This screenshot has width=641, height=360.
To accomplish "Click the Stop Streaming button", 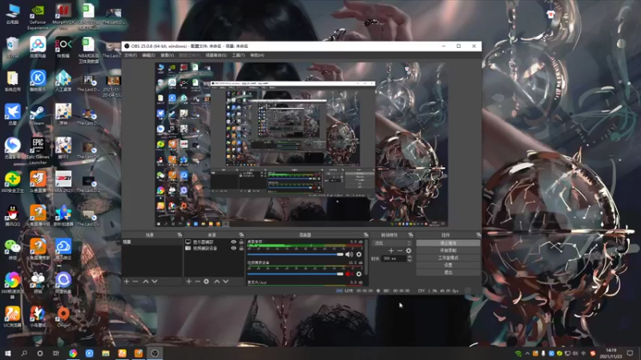I will pos(448,243).
